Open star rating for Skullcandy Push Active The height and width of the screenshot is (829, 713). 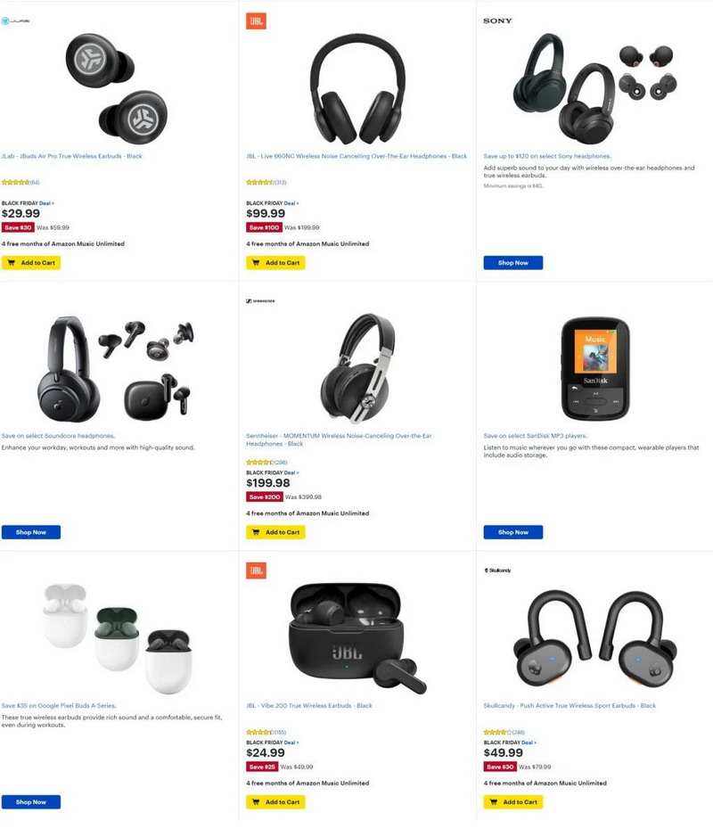[x=504, y=732]
